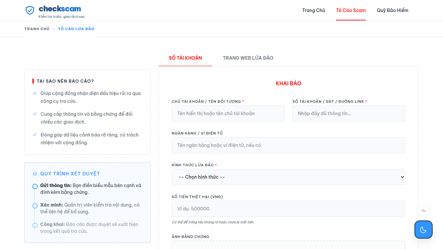The height and width of the screenshot is (249, 443).
Task: Focus the Chủ tài khoản name field
Action: pos(228,113)
